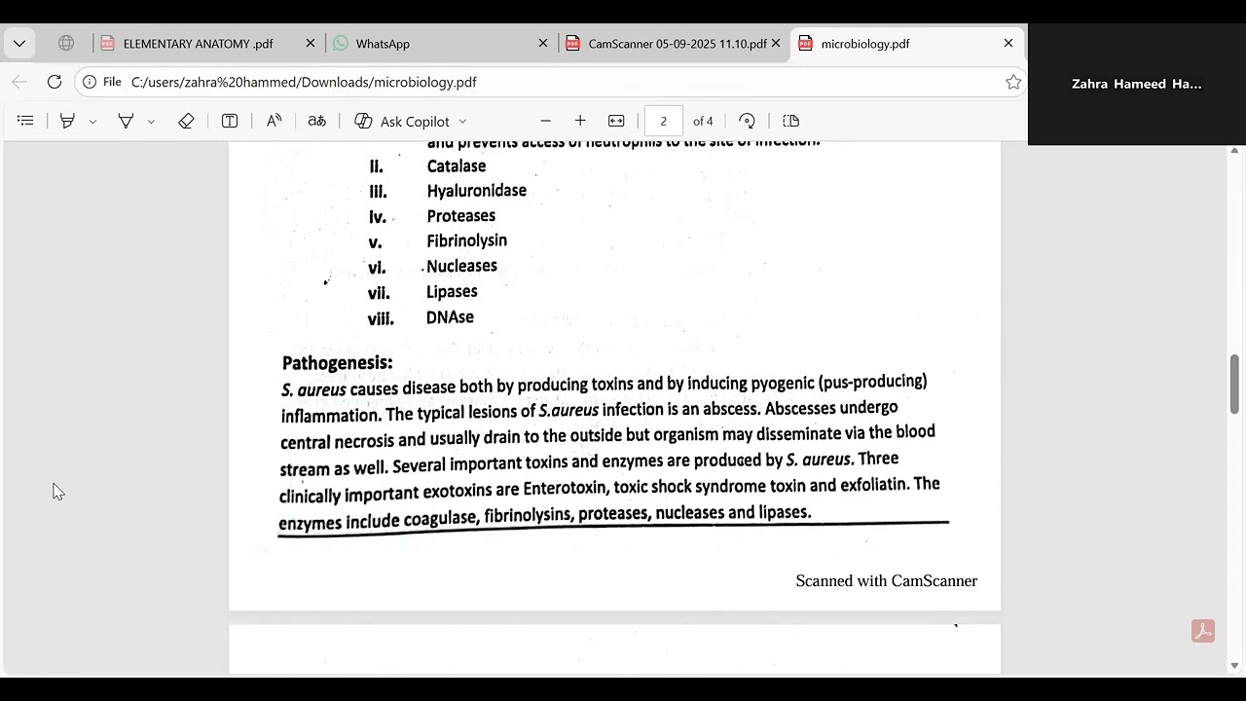Click the word Hyaluronidase in list

(476, 191)
